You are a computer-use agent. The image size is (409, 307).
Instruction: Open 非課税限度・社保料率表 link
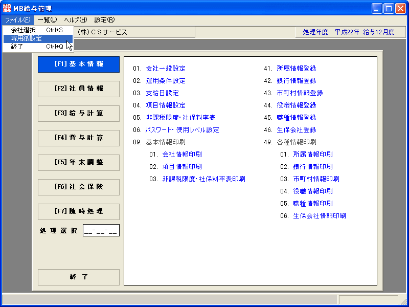tap(181, 118)
